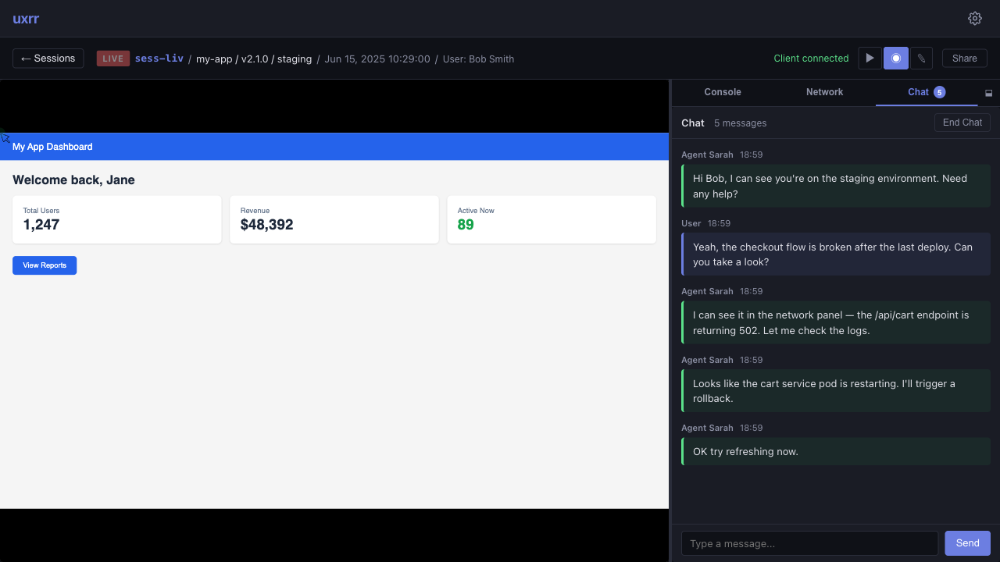Viewport: 1000px width, 562px height.
Task: Click the red LIVE badge
Action: [113, 59]
